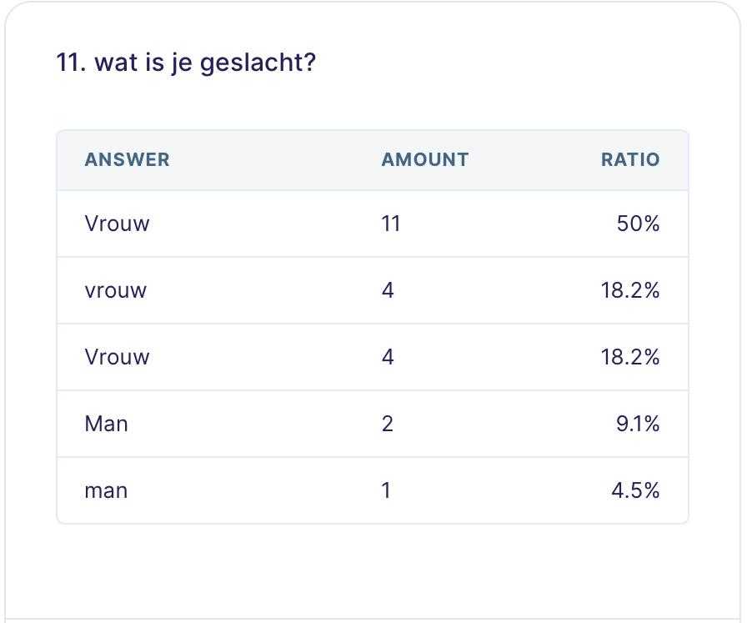
Task: Click 18.2% ratio in the lowercase vrouw row
Action: coord(630,290)
